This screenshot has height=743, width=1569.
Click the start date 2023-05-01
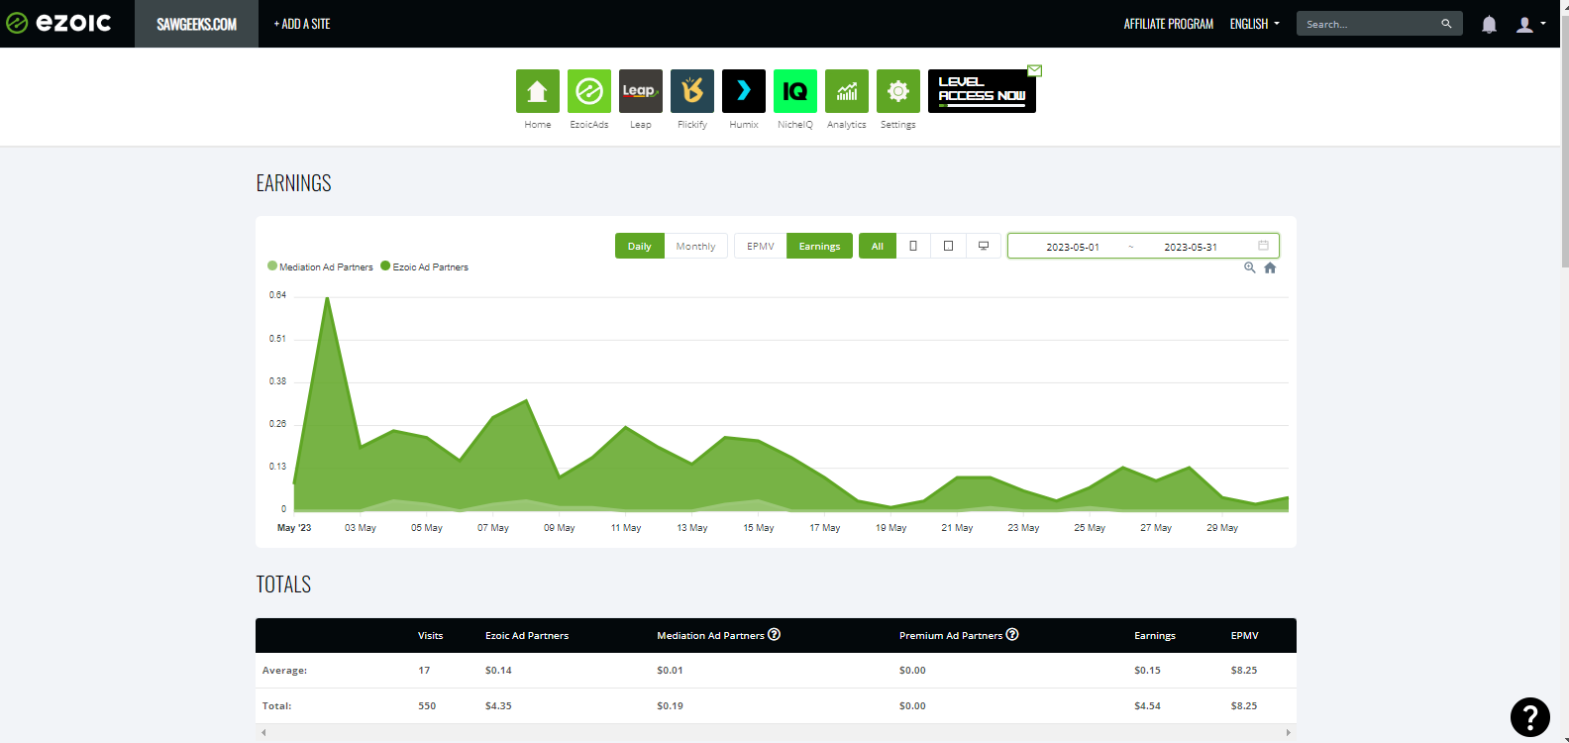click(1073, 247)
